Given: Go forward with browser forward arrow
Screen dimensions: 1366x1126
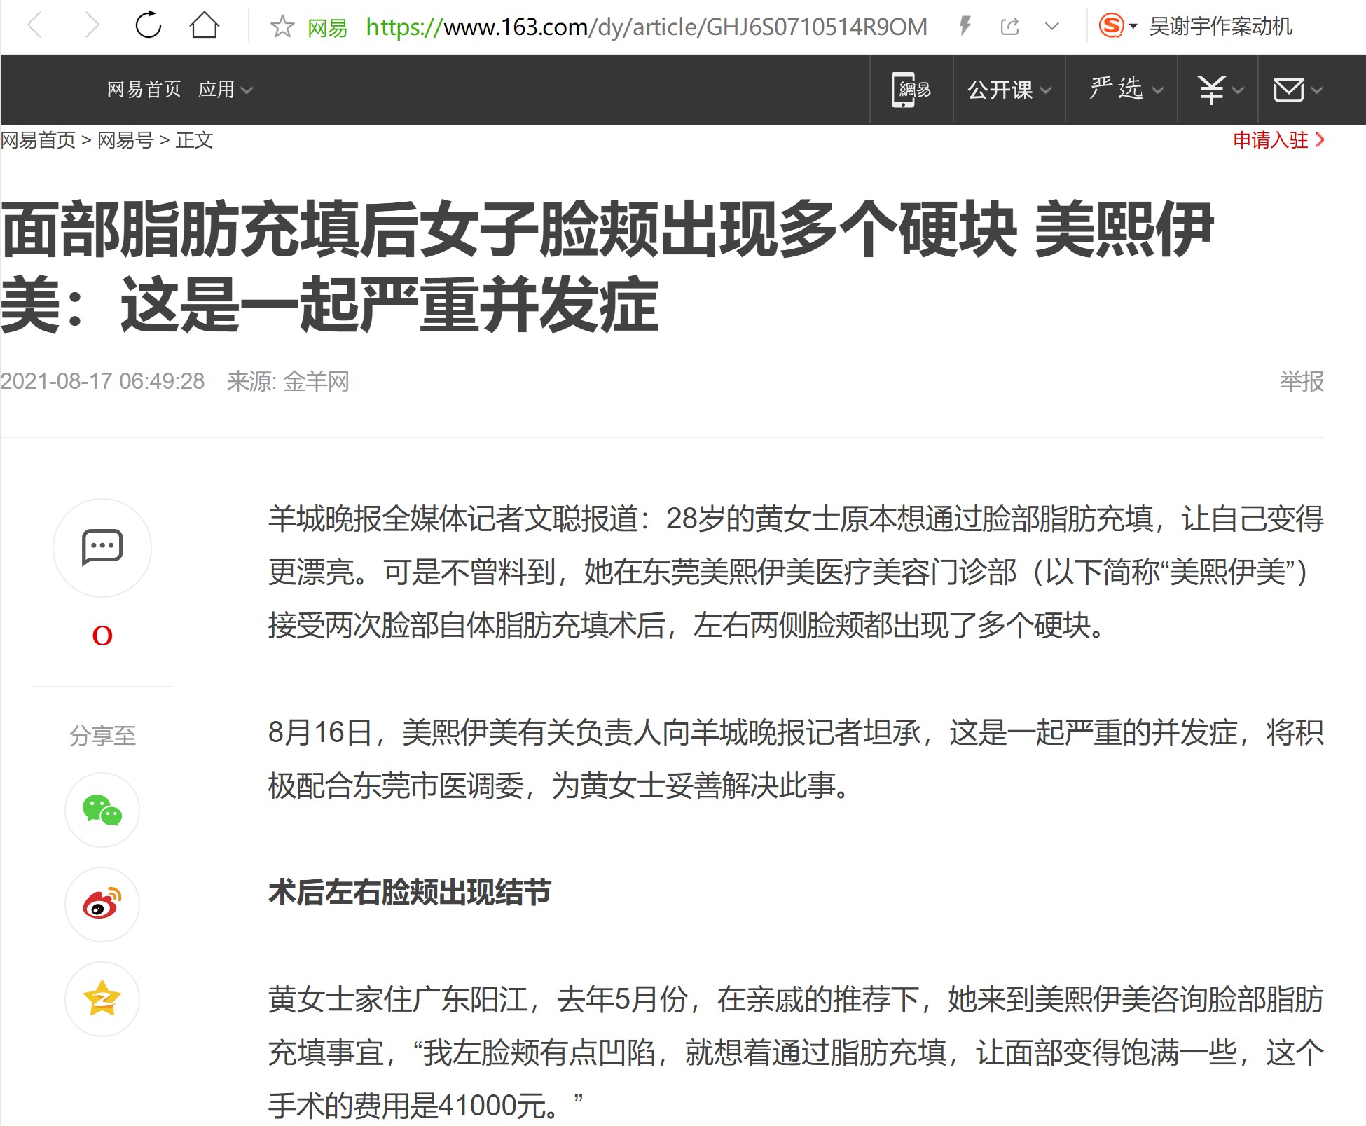Looking at the screenshot, I should (92, 26).
